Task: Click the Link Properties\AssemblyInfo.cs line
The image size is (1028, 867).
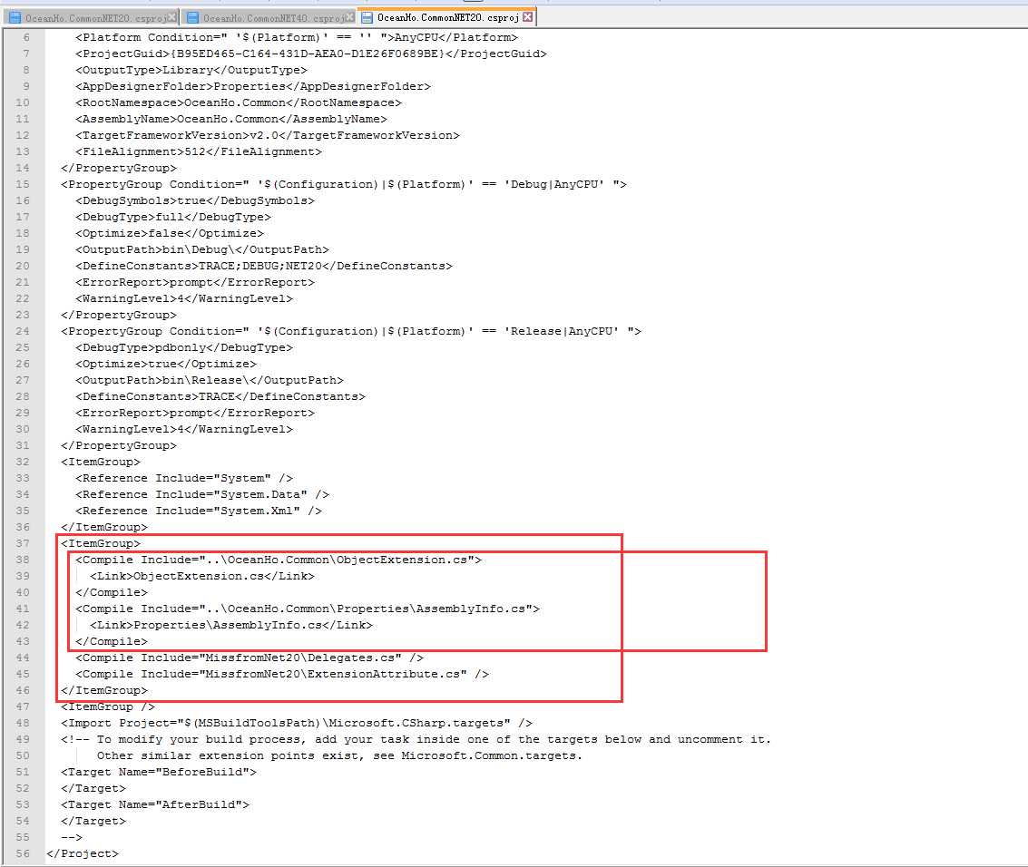Action: point(230,625)
